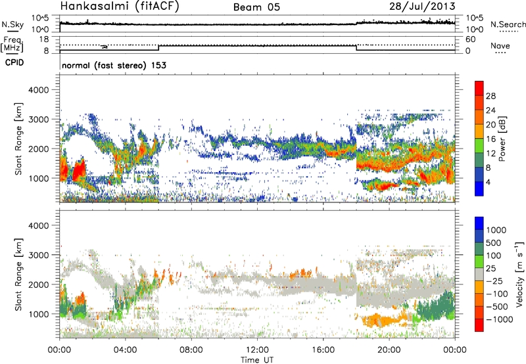Click the velocity colorbar value '-1000'
This screenshot has width=526, height=364.
click(x=499, y=319)
